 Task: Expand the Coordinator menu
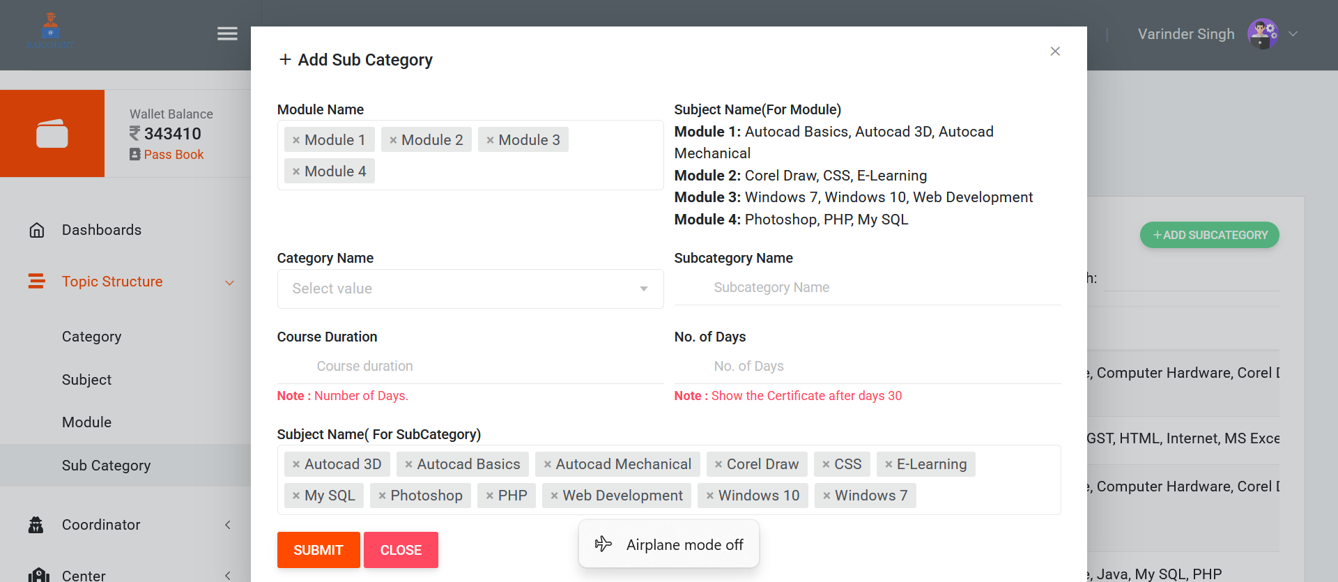(228, 525)
